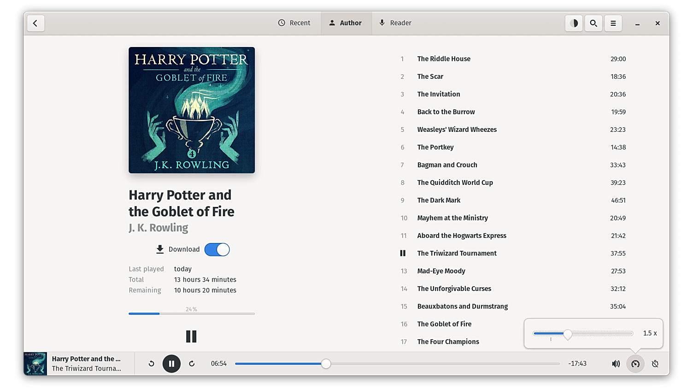The image size is (693, 390).
Task: Click the playback speed slider handle
Action: pyautogui.click(x=568, y=334)
